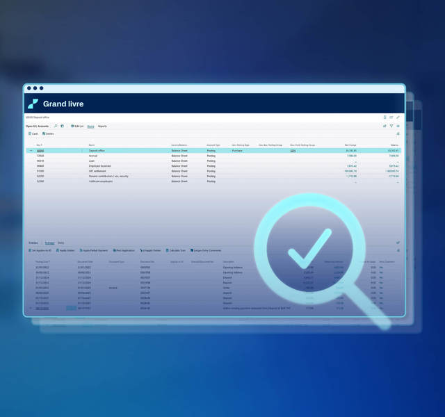The height and width of the screenshot is (417, 445).
Task: Open account number 58200 link
Action: [40, 150]
